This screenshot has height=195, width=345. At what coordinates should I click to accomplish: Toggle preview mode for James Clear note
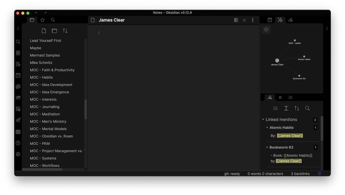pos(236,20)
